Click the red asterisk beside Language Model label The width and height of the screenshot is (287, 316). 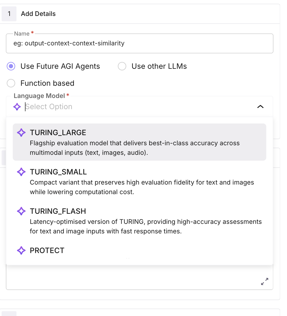click(x=67, y=95)
